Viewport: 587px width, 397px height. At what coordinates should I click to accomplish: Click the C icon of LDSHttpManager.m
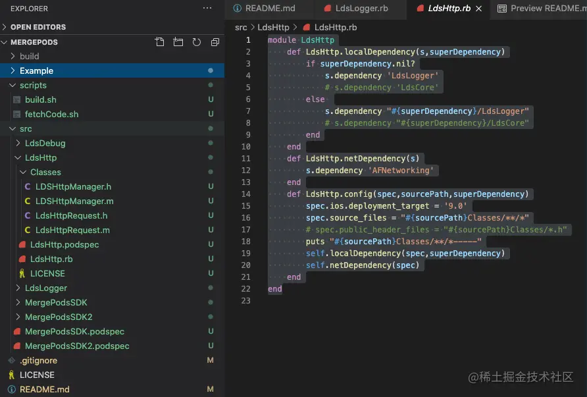[x=28, y=201]
